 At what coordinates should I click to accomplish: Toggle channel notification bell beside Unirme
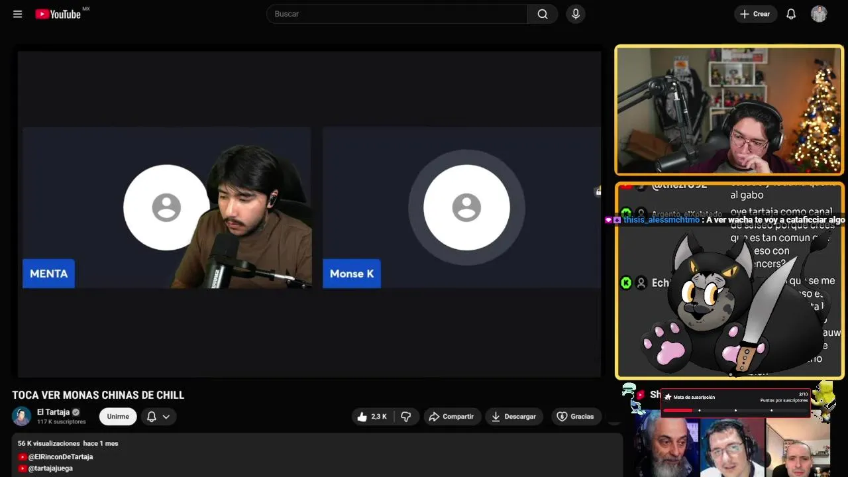click(151, 417)
